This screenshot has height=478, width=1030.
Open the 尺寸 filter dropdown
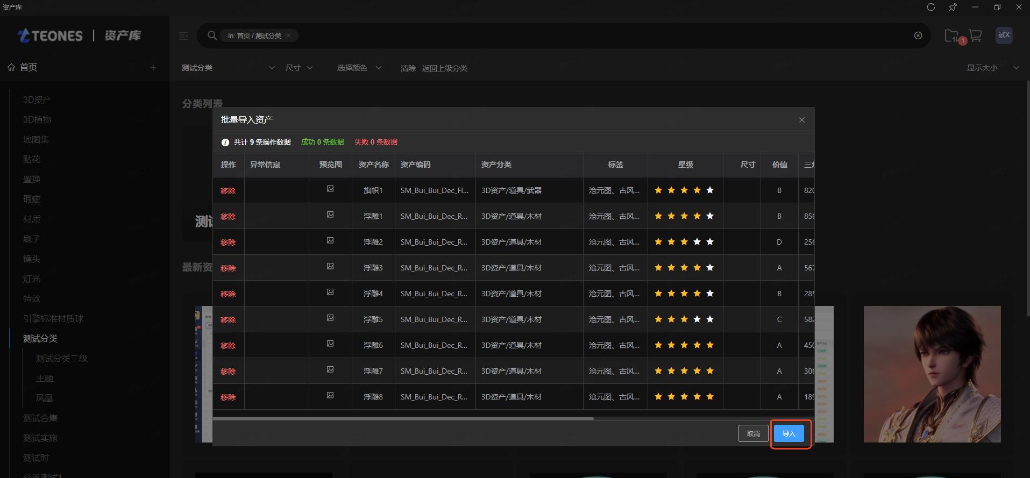point(299,68)
